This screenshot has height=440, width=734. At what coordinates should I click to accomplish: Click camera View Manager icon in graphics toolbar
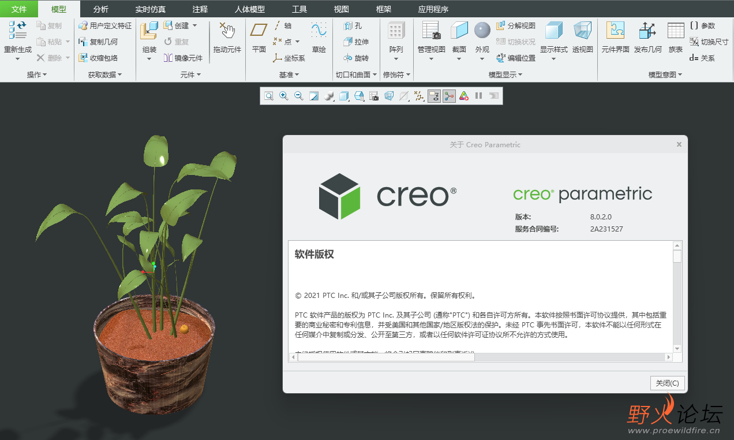point(374,96)
